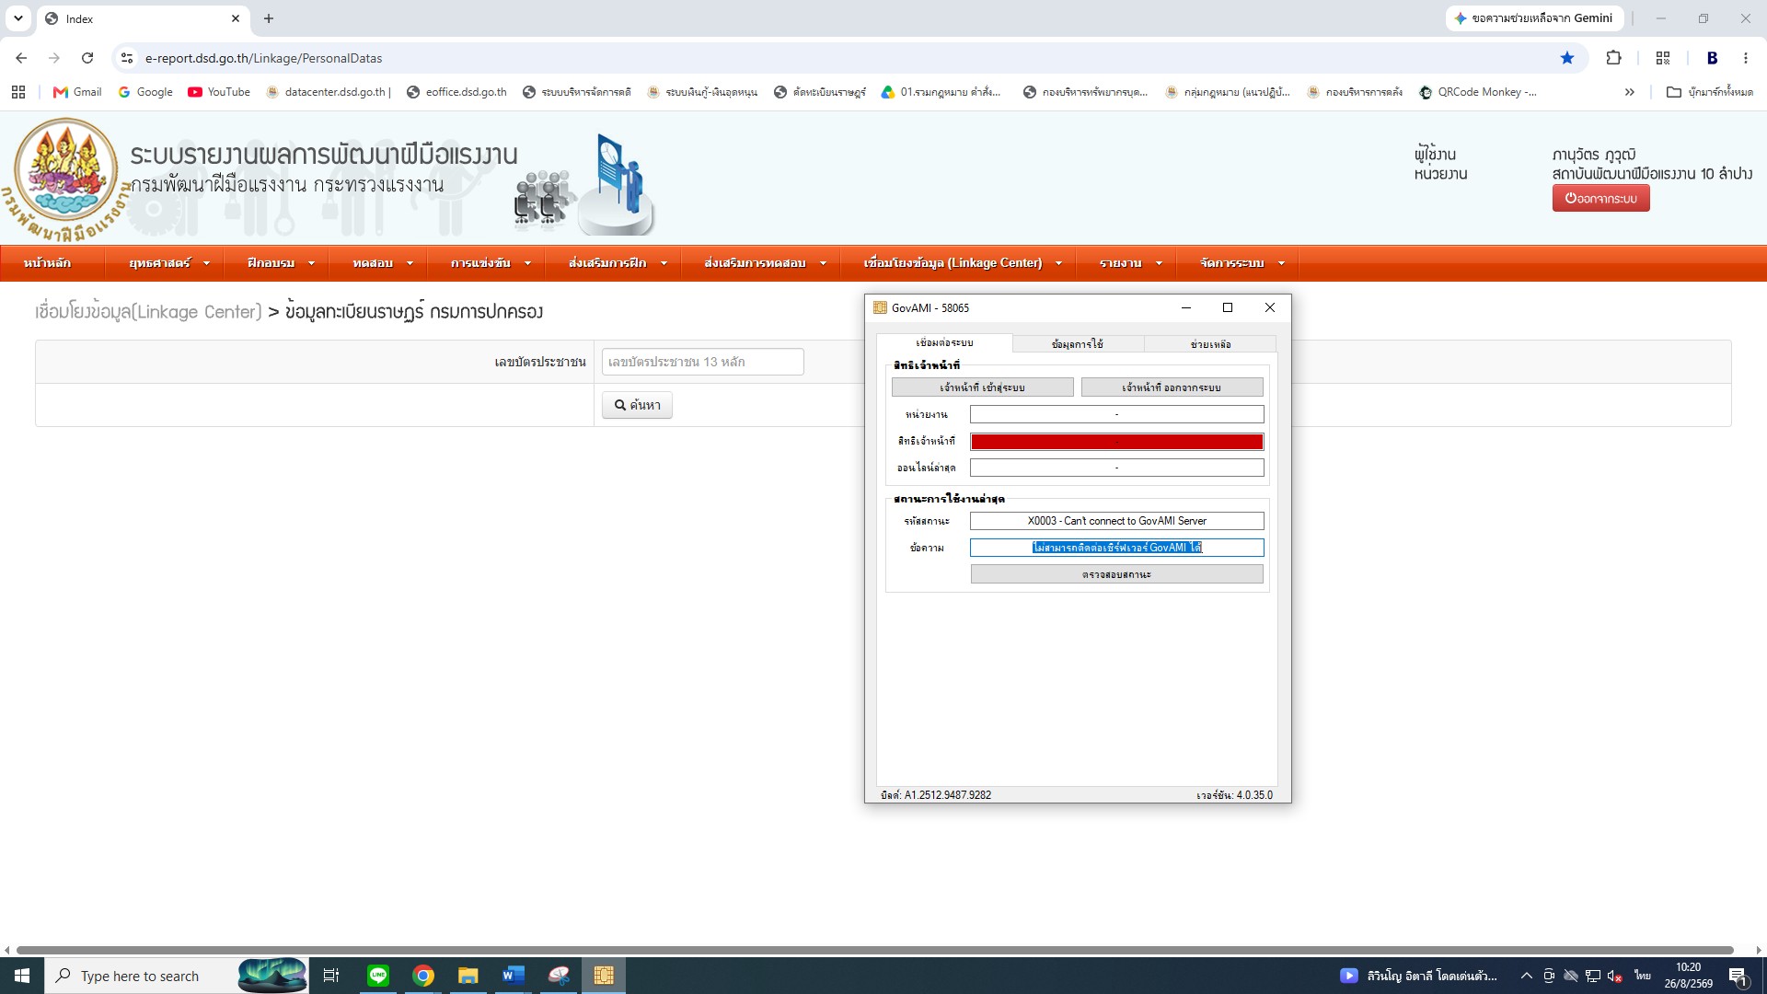Image resolution: width=1767 pixels, height=994 pixels.
Task: Open Chrome from the taskbar
Action: click(423, 976)
